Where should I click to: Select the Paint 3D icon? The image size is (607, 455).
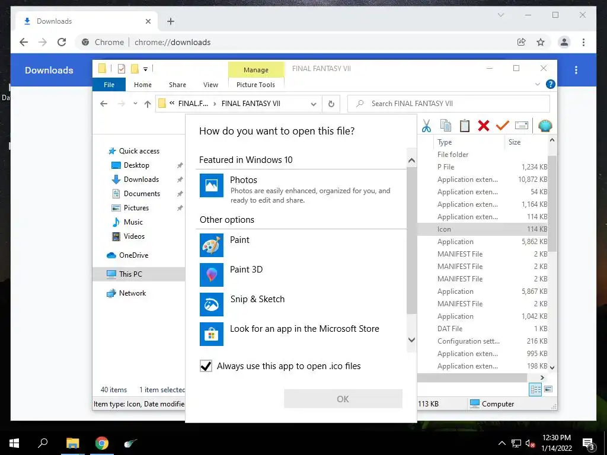tap(212, 275)
